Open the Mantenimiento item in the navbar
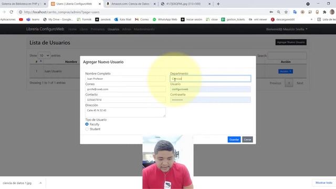This screenshot has height=189, width=336. [144, 29]
